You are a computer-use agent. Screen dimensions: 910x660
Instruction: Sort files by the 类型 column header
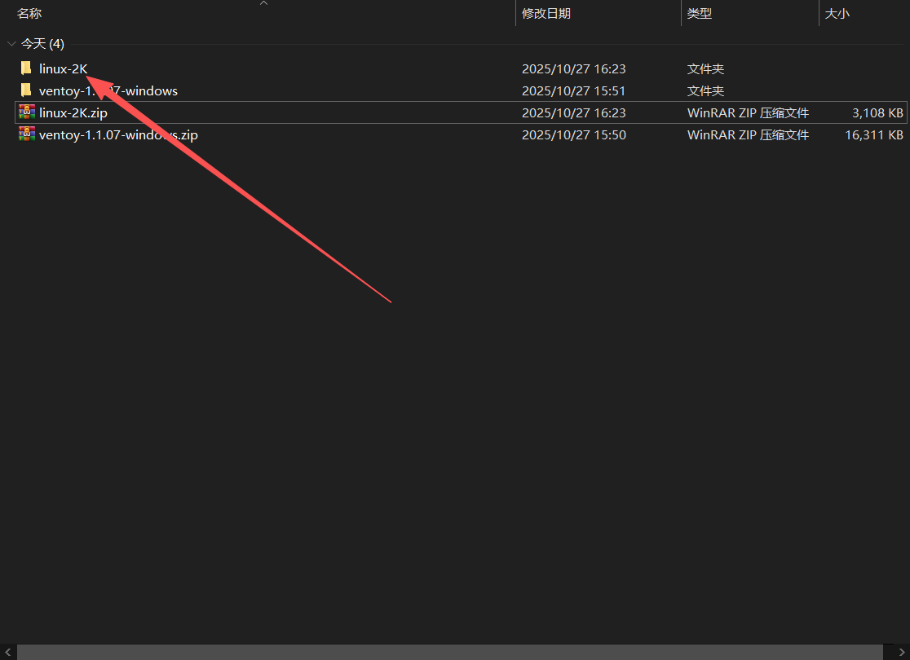click(x=699, y=14)
